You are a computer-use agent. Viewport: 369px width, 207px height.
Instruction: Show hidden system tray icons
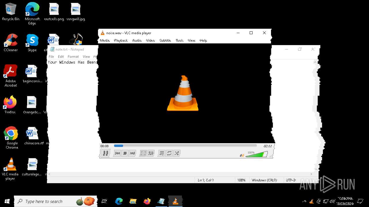(304, 201)
